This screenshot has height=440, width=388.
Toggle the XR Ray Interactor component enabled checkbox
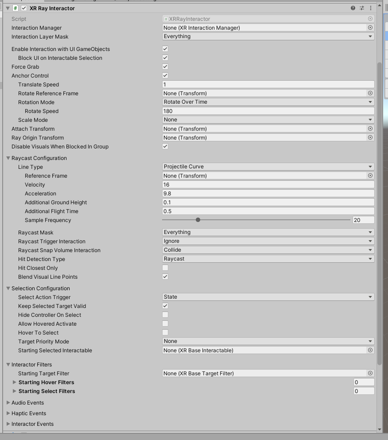(23, 8)
